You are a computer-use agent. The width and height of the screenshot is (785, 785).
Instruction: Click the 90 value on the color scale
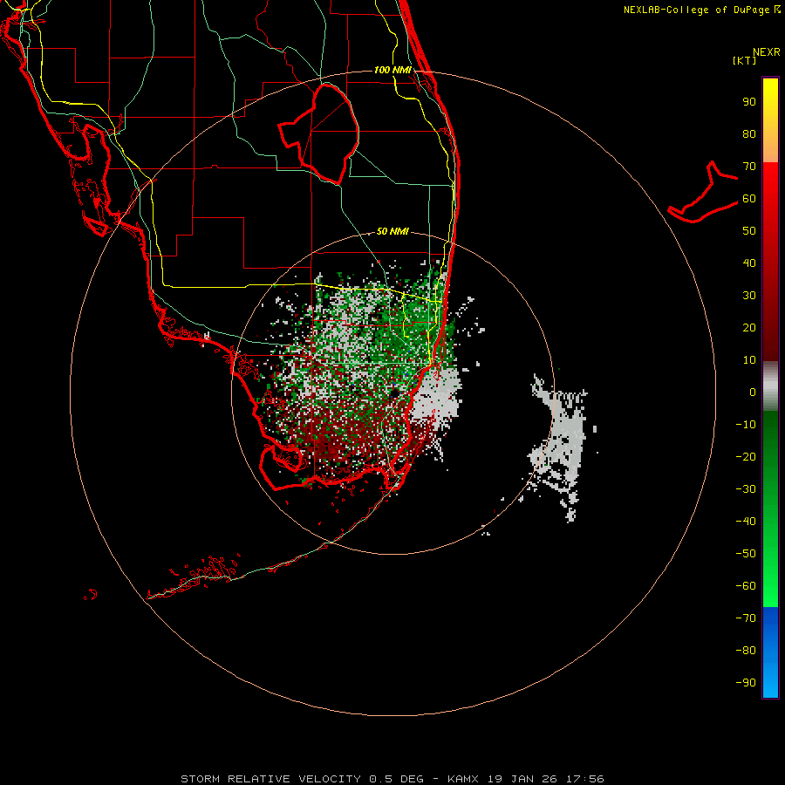click(749, 102)
